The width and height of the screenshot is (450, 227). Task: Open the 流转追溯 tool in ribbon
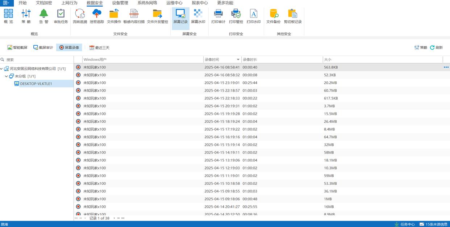(80, 16)
